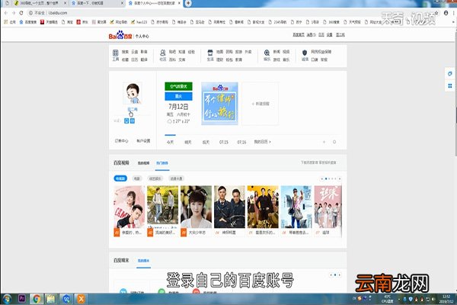The height and width of the screenshot is (305, 457).
Task: Select the 综艺娱乐 category pill
Action: click(x=155, y=178)
